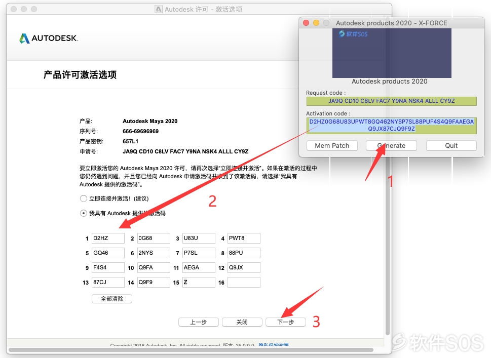Select 我具有 Autodesk 提供的激活码 radio option

click(83, 213)
